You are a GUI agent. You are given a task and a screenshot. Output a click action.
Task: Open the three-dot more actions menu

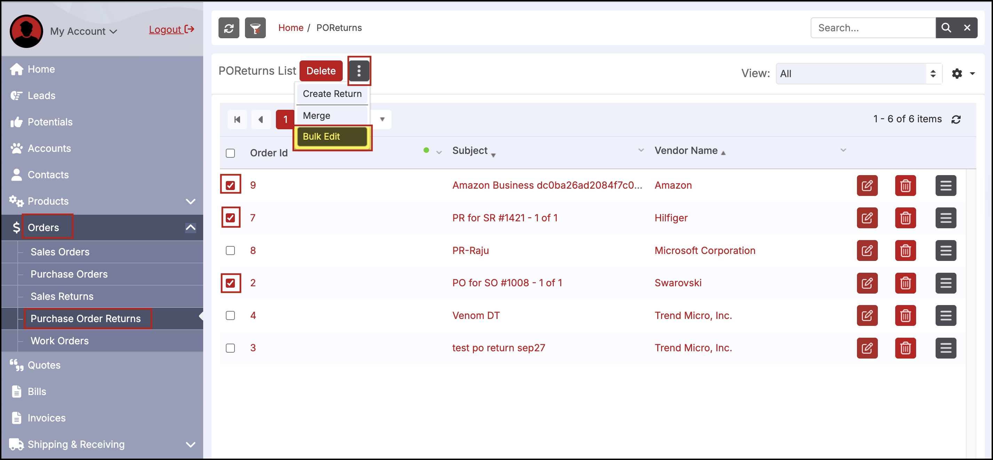point(358,71)
